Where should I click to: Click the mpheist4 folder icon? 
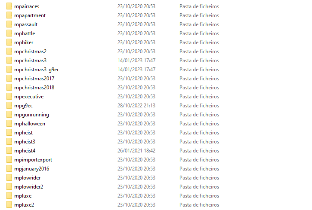(x=9, y=151)
